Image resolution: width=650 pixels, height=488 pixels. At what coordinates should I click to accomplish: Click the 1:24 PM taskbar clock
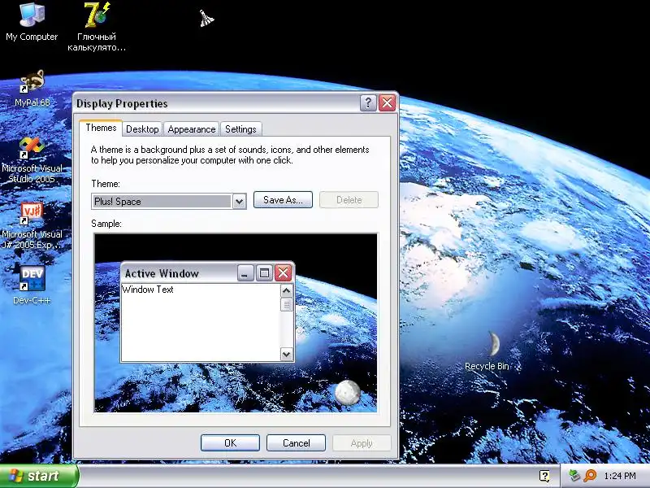click(620, 476)
